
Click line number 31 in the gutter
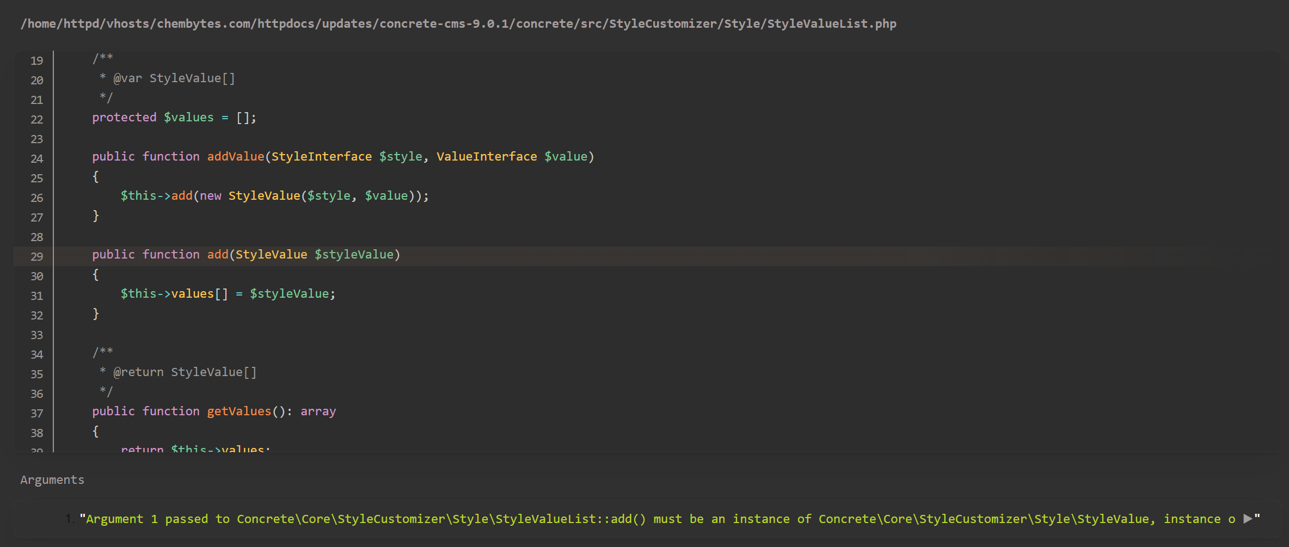point(36,296)
